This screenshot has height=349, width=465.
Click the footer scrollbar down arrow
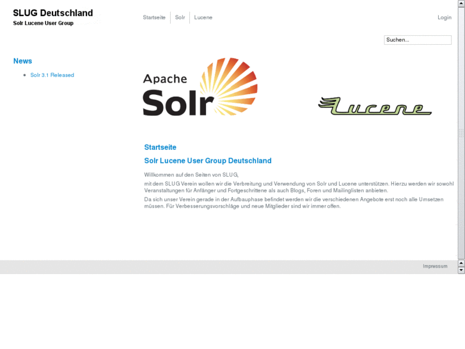tap(461, 270)
